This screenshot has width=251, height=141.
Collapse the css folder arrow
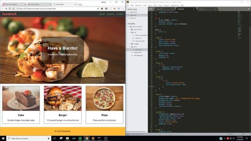coord(130,33)
